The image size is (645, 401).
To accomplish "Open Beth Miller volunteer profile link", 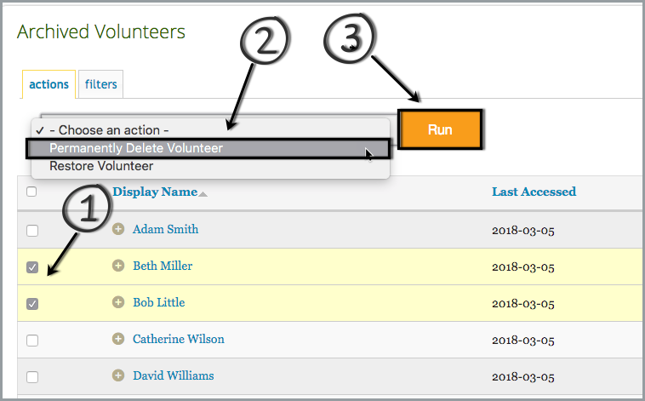I will (x=163, y=266).
